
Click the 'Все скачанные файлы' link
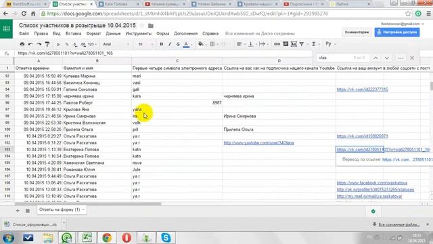[398, 224]
